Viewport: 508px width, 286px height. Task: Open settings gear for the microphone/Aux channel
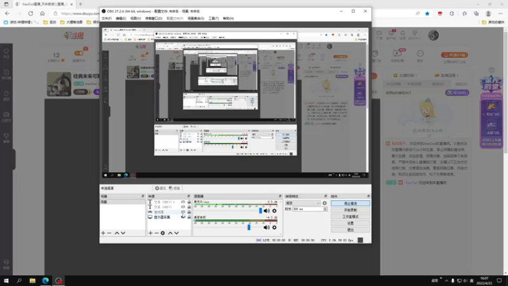click(x=274, y=211)
